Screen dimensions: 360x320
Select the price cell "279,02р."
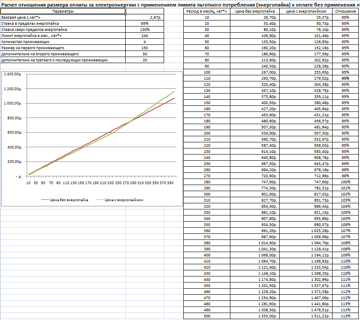pos(306,78)
